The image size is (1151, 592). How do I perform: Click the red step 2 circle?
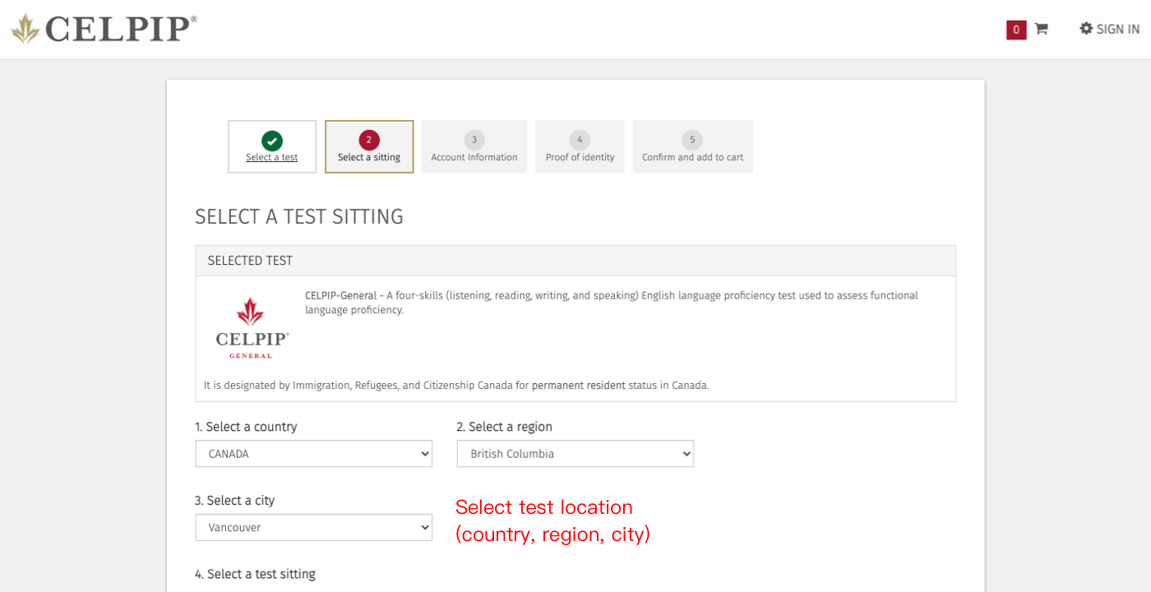tap(369, 140)
